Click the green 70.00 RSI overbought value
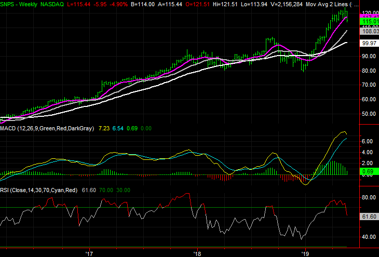 106,190
